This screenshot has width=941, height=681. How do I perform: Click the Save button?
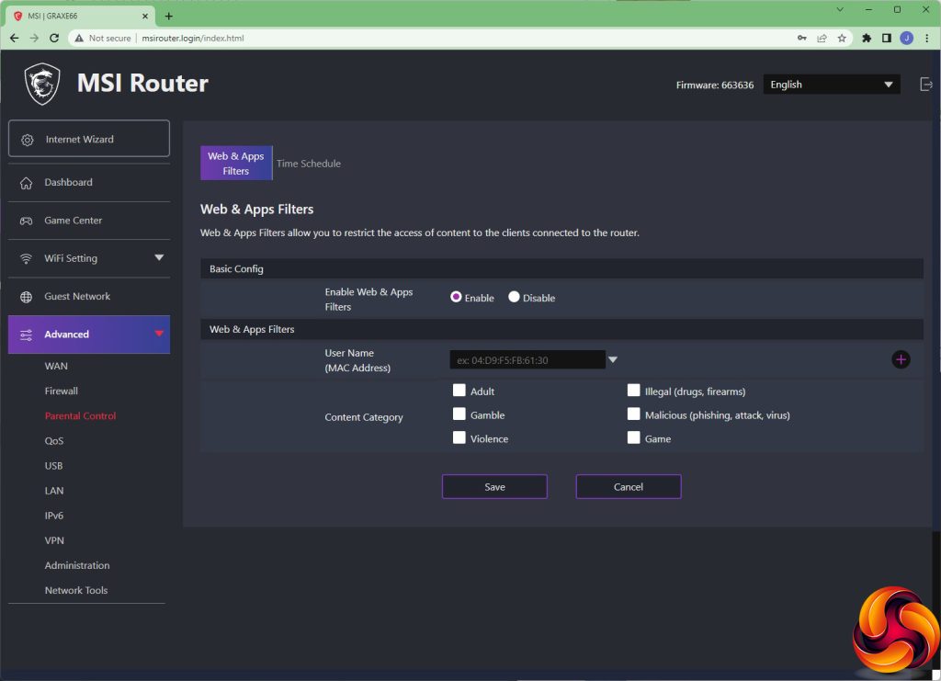[494, 486]
